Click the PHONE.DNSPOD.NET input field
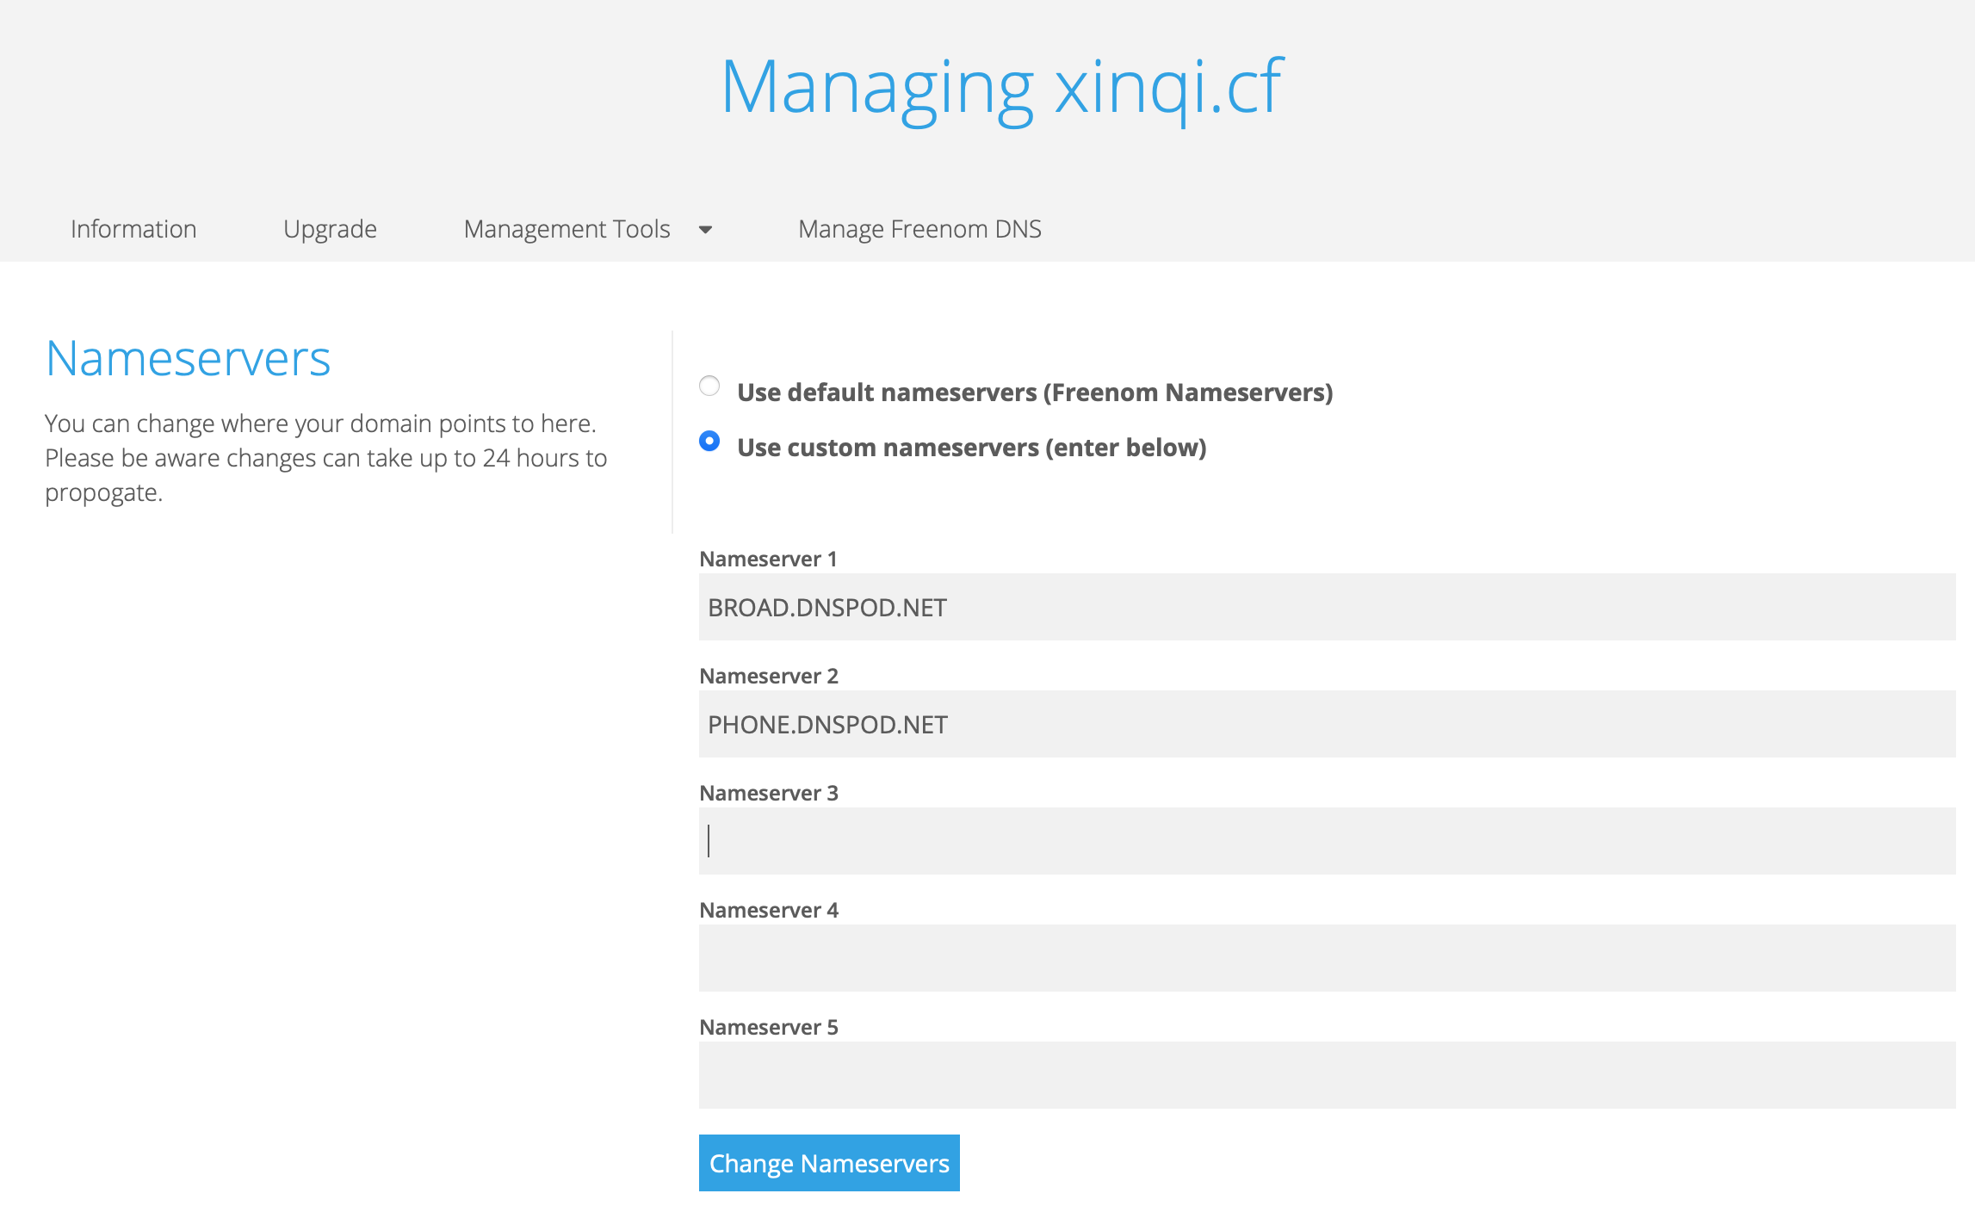 1326,725
